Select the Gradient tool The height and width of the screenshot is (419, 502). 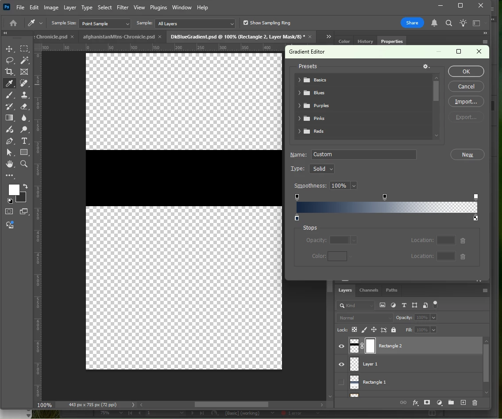click(x=9, y=118)
